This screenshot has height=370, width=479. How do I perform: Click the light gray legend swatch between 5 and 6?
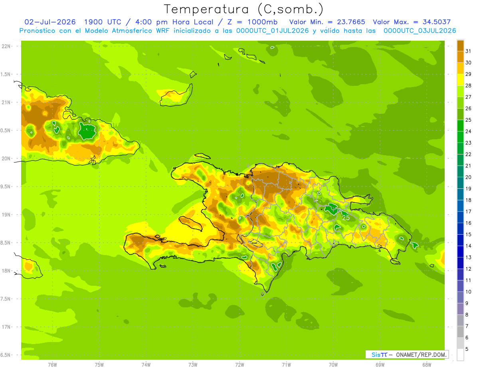[x=460, y=343]
